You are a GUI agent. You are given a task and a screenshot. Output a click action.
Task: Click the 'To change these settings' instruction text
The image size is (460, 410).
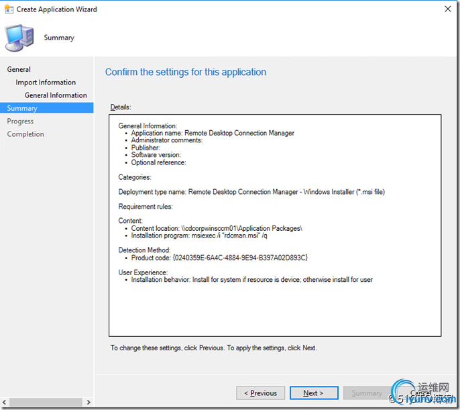tap(213, 348)
